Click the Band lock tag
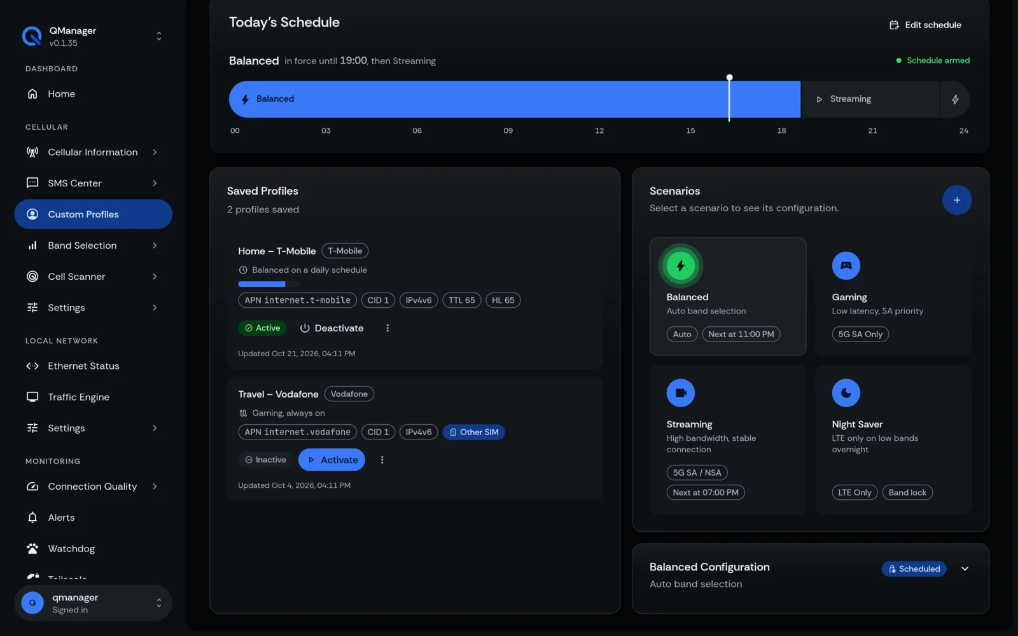The height and width of the screenshot is (636, 1018). point(907,493)
